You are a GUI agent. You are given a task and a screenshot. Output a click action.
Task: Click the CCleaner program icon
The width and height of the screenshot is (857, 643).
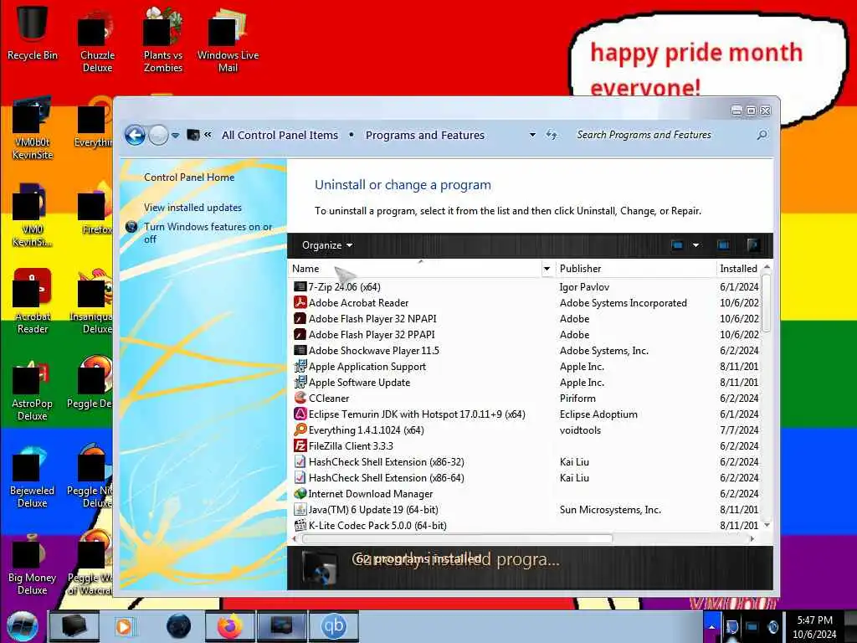pos(300,398)
